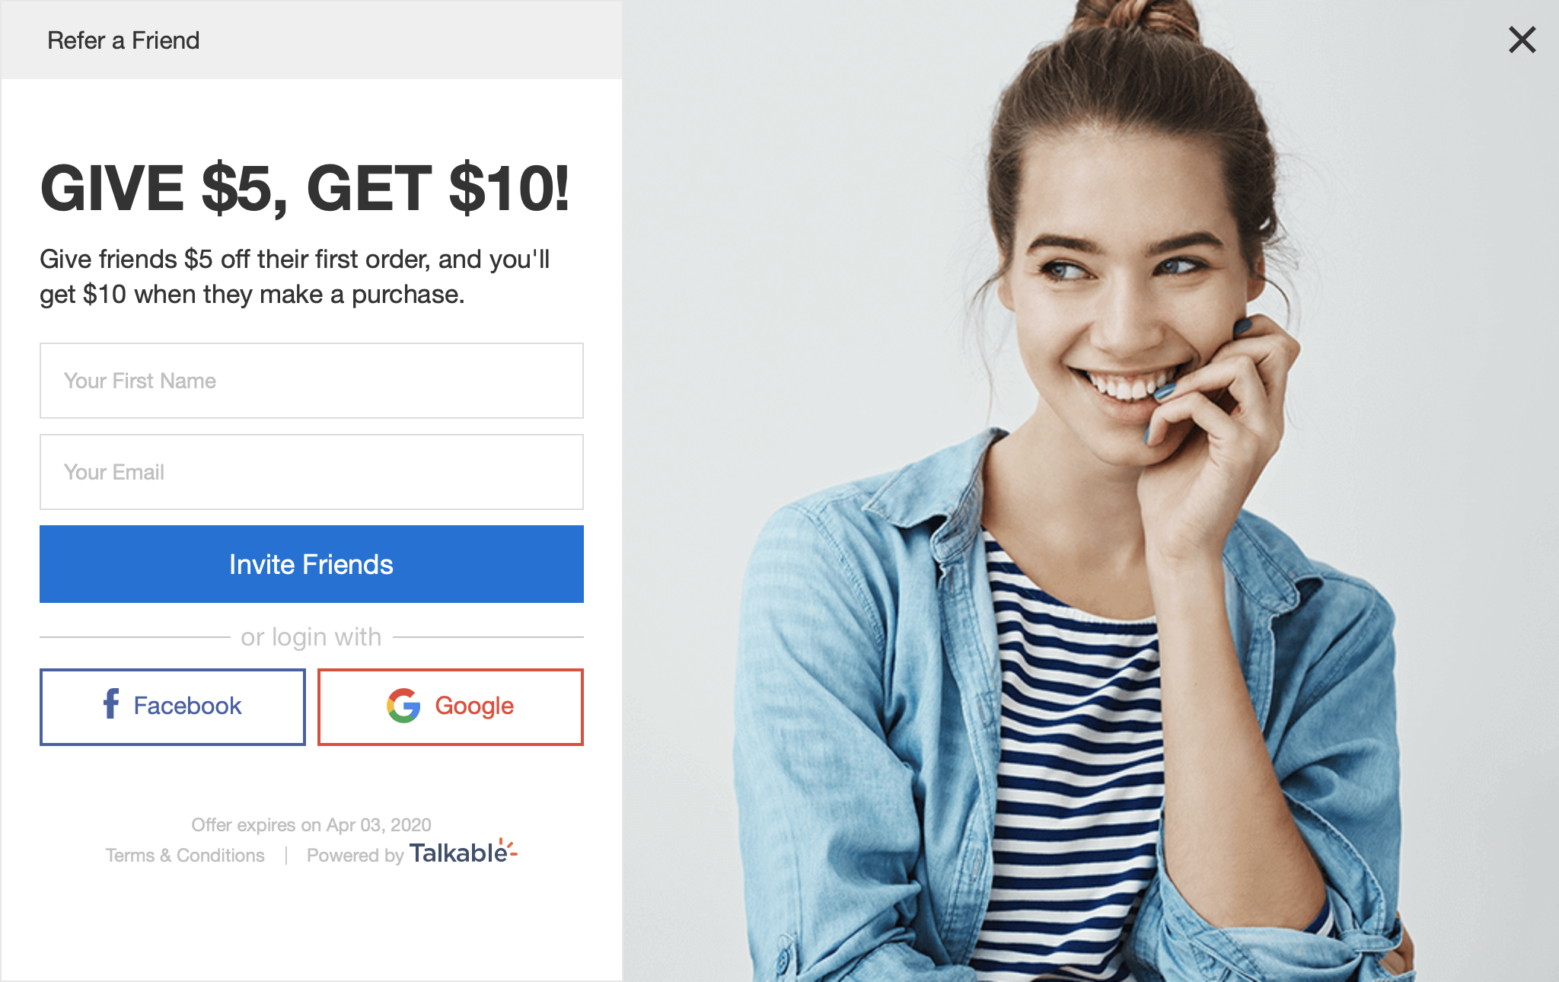This screenshot has height=982, width=1559.
Task: Click the or login with divider text
Action: pyautogui.click(x=311, y=636)
